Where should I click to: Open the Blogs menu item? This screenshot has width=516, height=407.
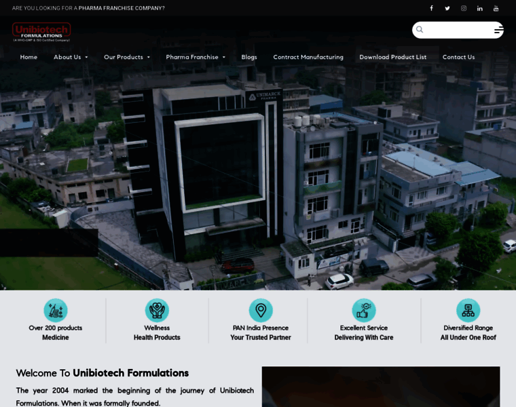[248, 57]
